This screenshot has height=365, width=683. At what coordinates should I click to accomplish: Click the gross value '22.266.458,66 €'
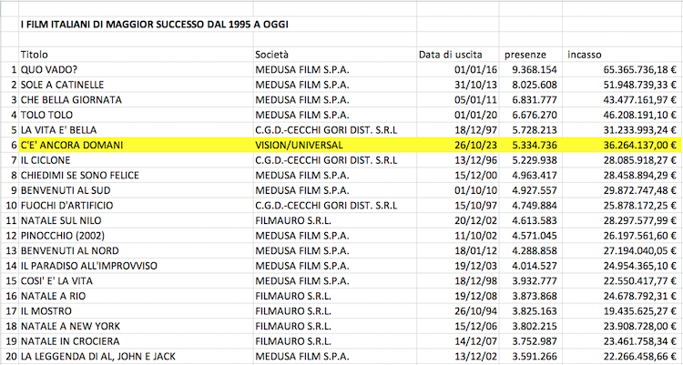[640, 356]
